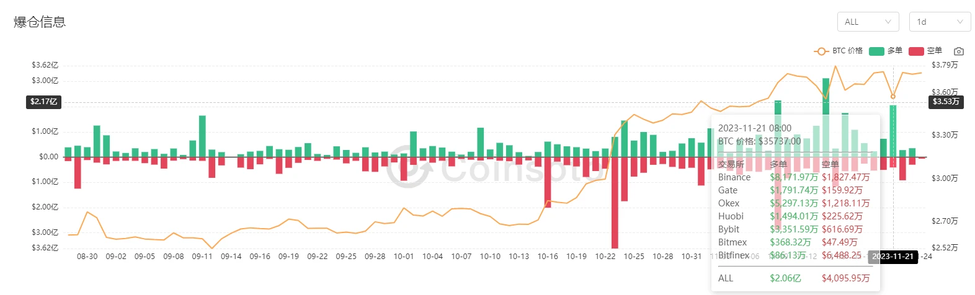Click the 爆仓信息 title

click(x=40, y=22)
